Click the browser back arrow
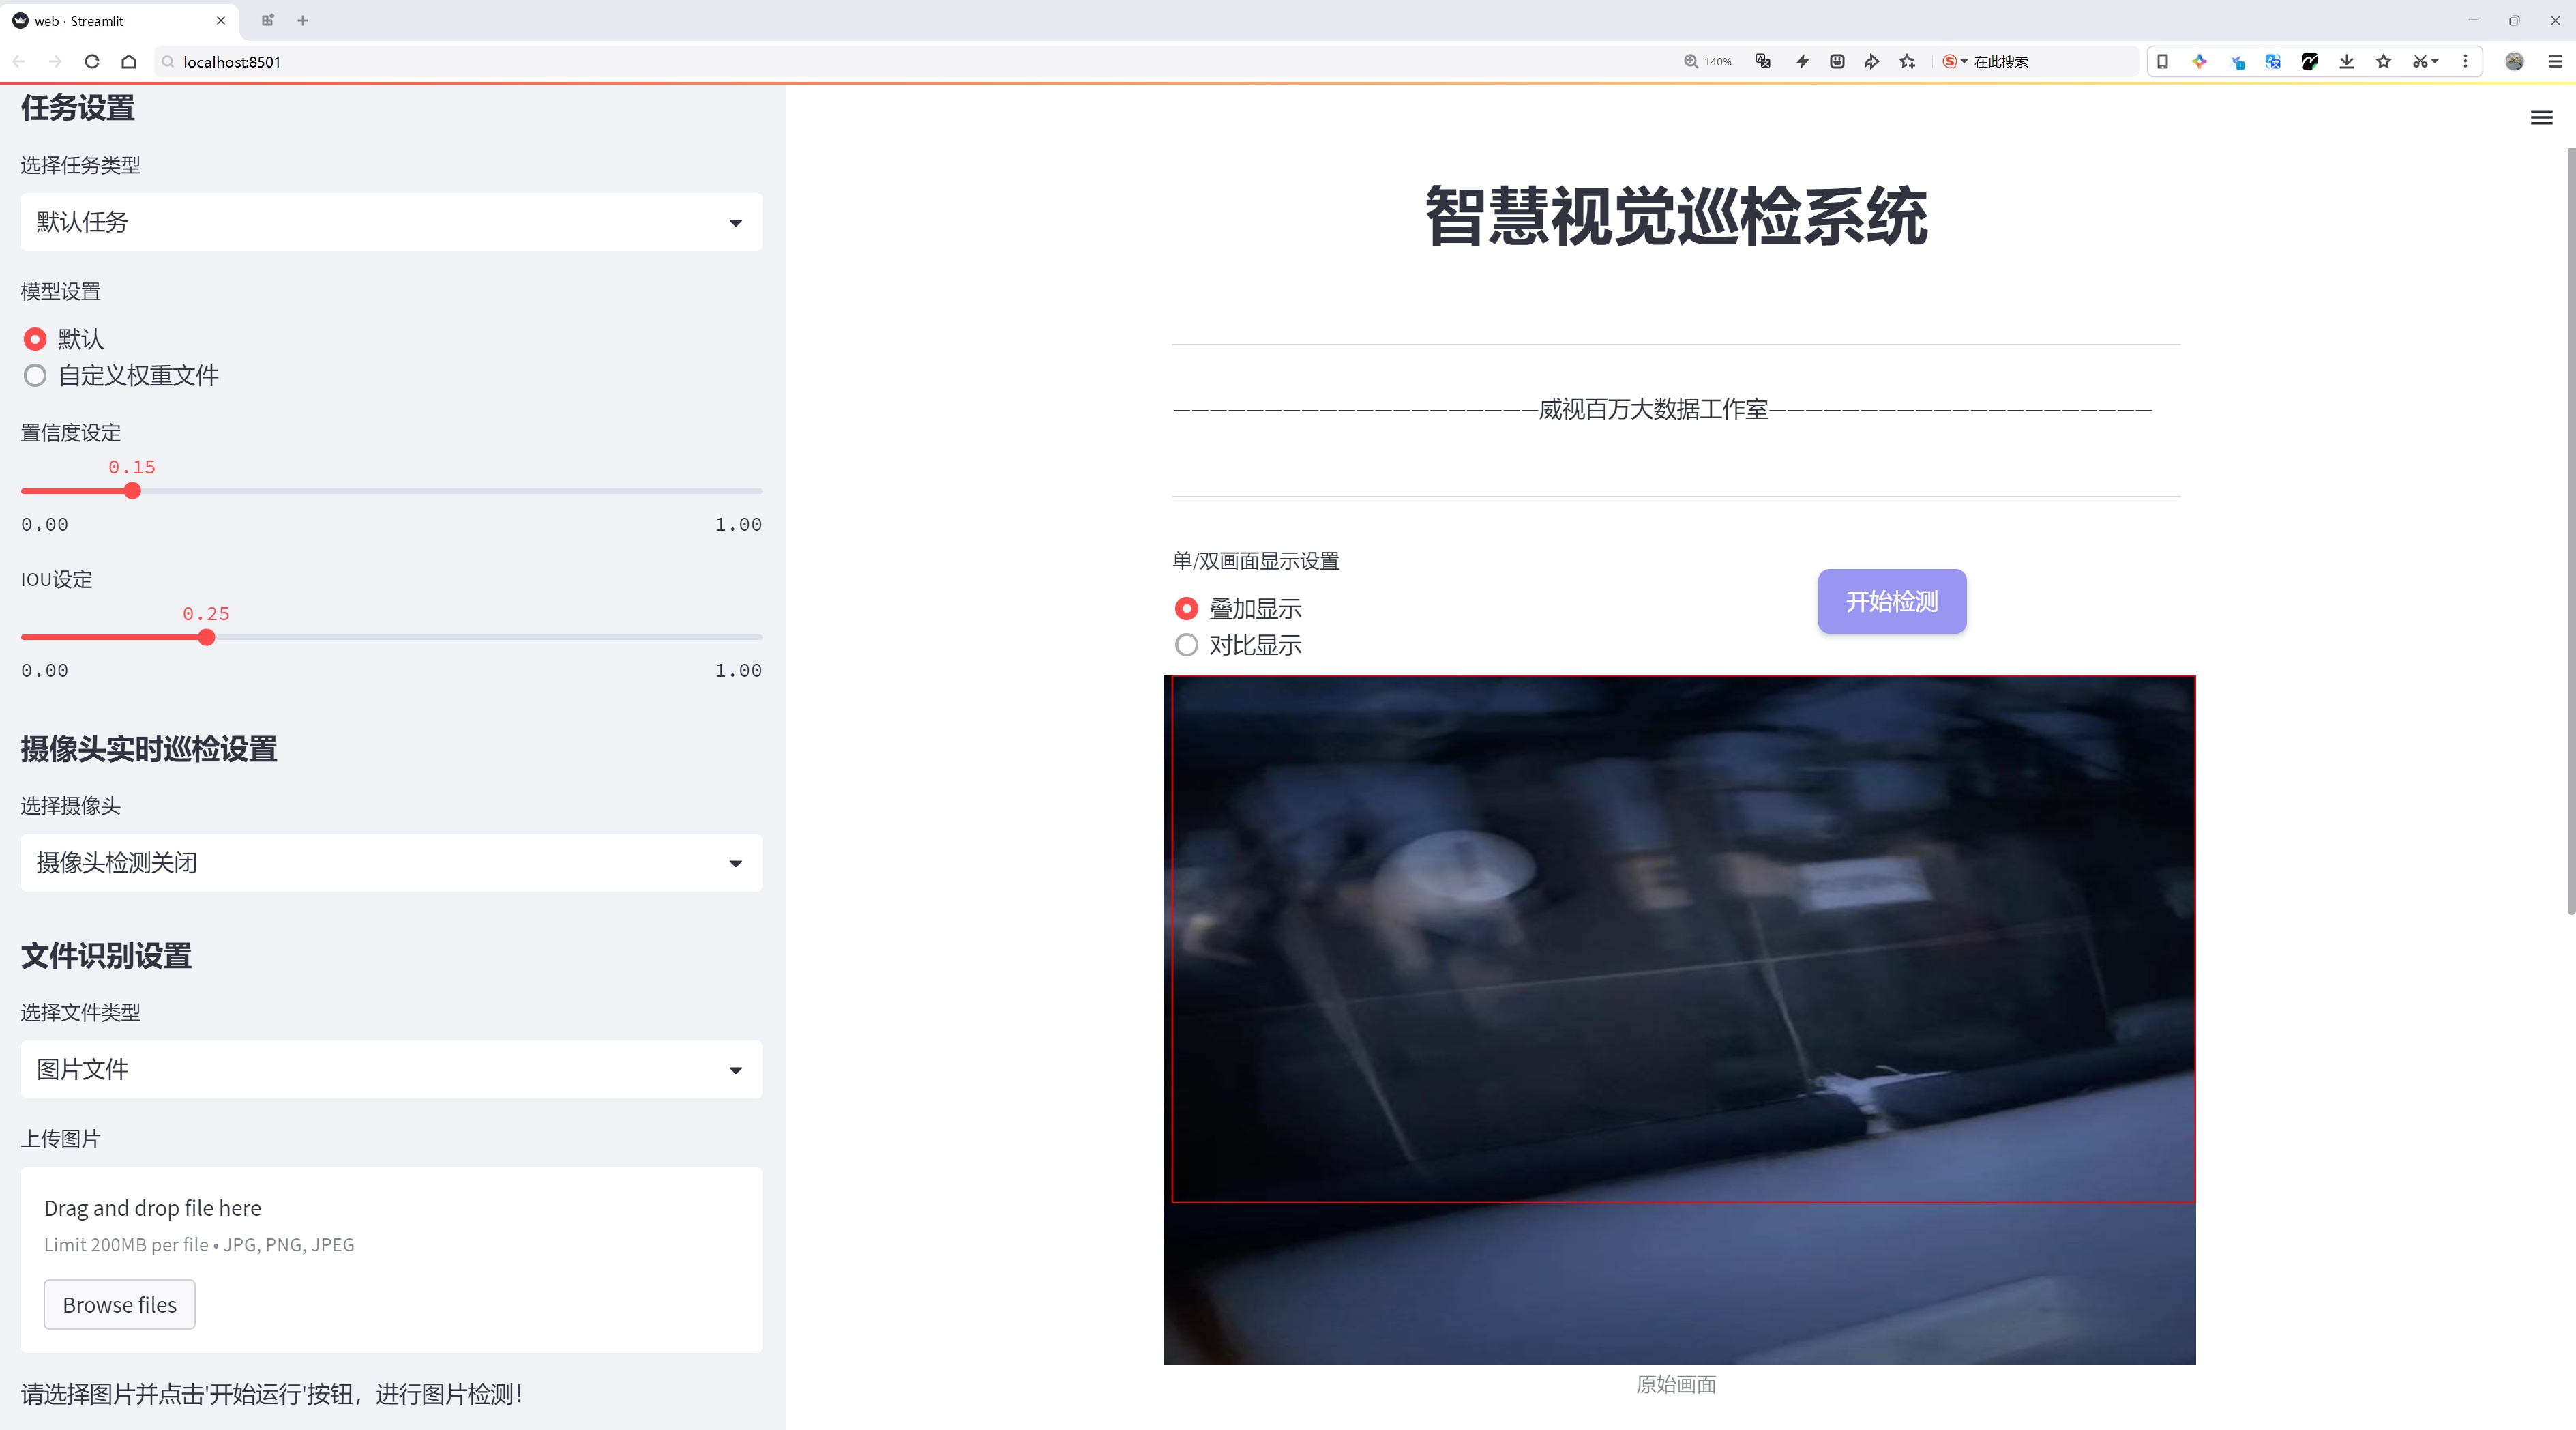 pyautogui.click(x=19, y=61)
